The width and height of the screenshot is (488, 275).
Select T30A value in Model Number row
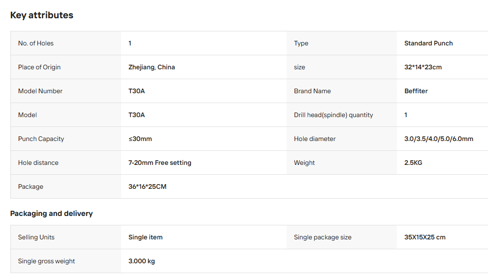[137, 91]
